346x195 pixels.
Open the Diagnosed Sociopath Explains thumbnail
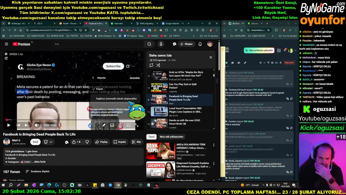coord(161,170)
